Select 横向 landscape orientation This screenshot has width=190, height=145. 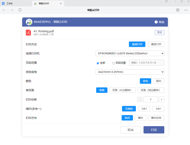pyautogui.click(x=140, y=118)
